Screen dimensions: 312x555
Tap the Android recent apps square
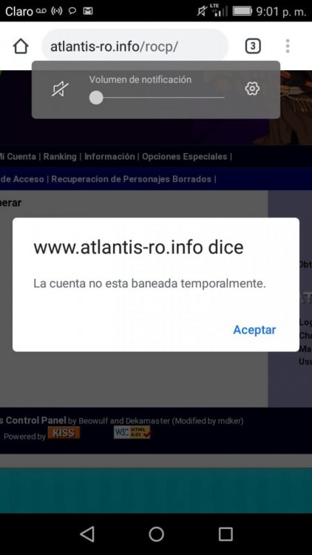click(x=225, y=534)
